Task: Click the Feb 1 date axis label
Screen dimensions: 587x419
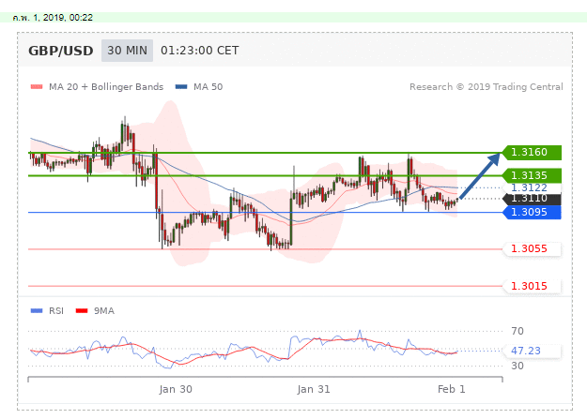Action: 452,389
